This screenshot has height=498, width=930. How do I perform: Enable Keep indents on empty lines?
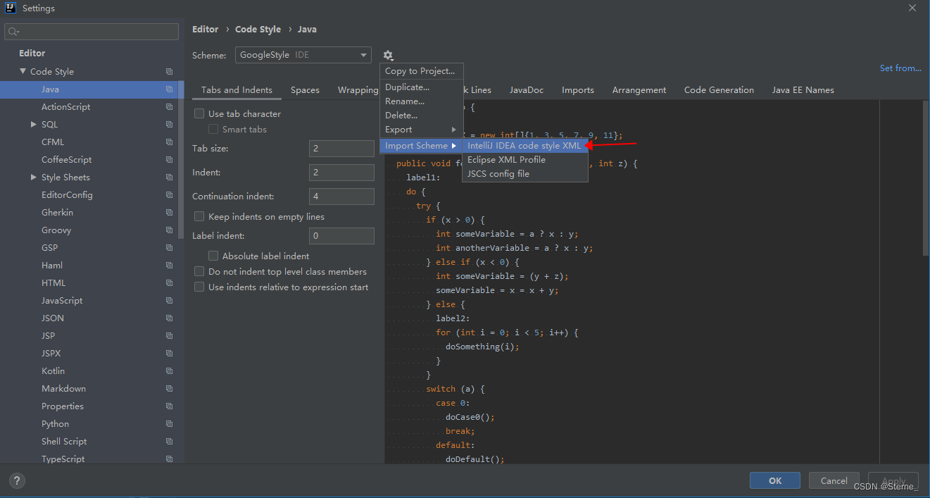199,216
